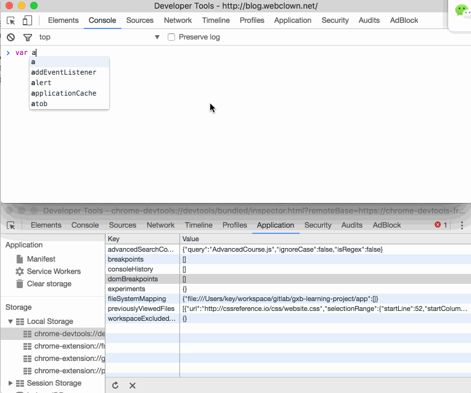
Task: Switch to AdBlock tab in top window
Action: click(404, 20)
